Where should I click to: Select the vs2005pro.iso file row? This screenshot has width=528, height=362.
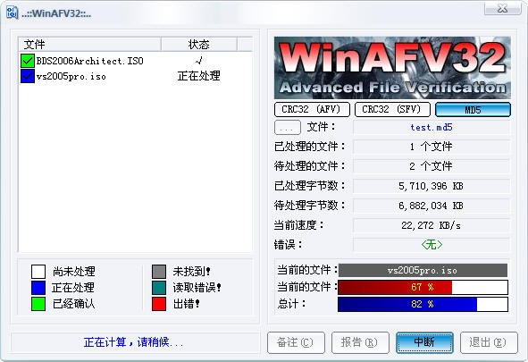[136, 76]
